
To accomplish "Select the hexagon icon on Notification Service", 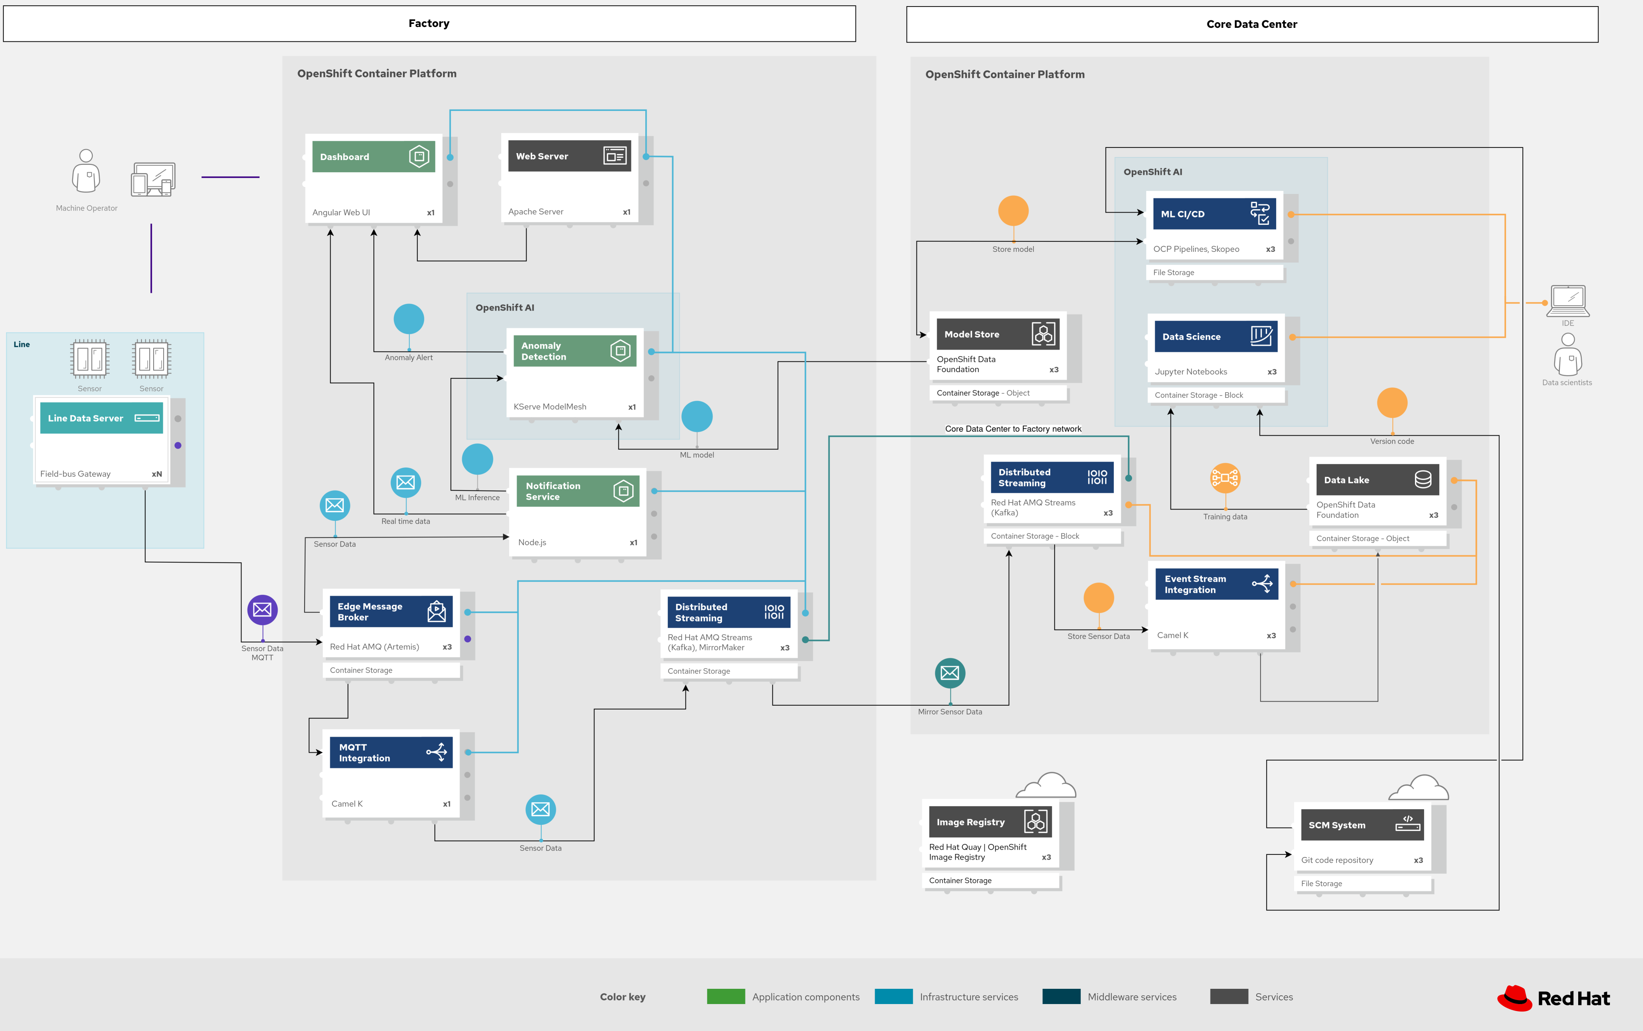I will point(624,491).
